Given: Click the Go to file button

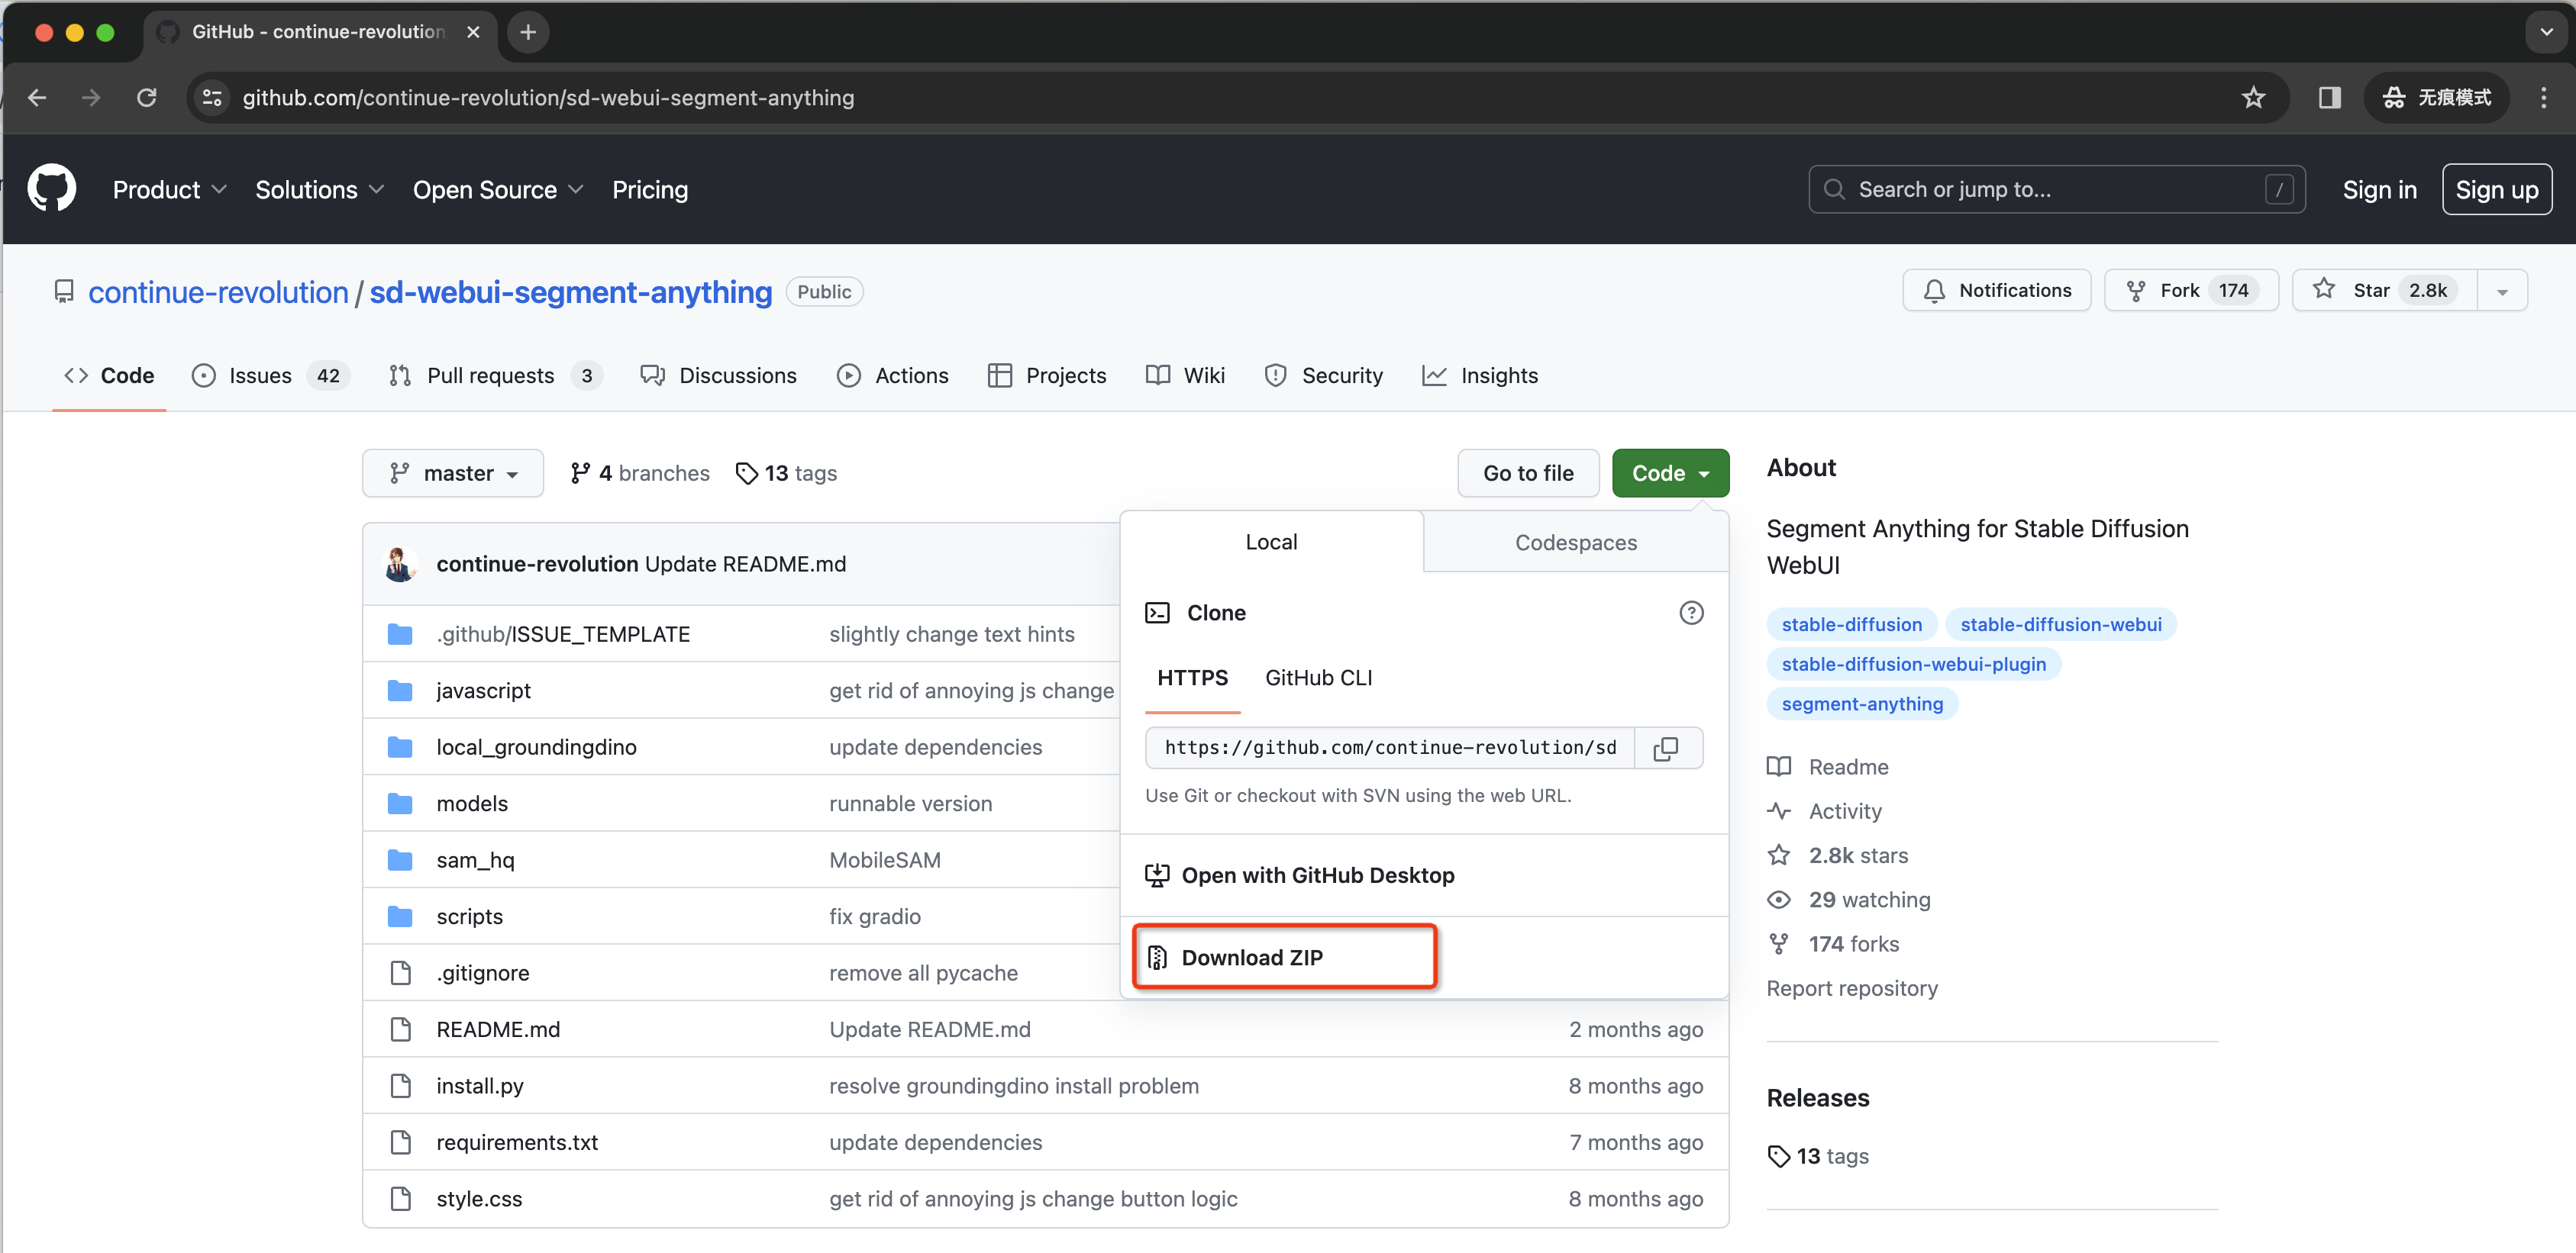Looking at the screenshot, I should coord(1528,474).
